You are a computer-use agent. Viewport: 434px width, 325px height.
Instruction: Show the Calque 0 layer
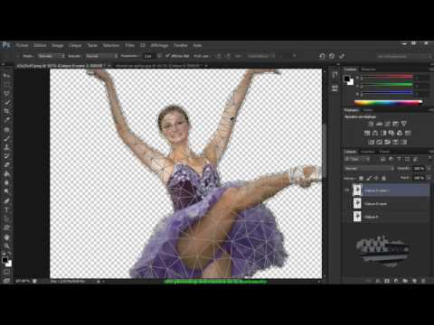[x=347, y=217]
